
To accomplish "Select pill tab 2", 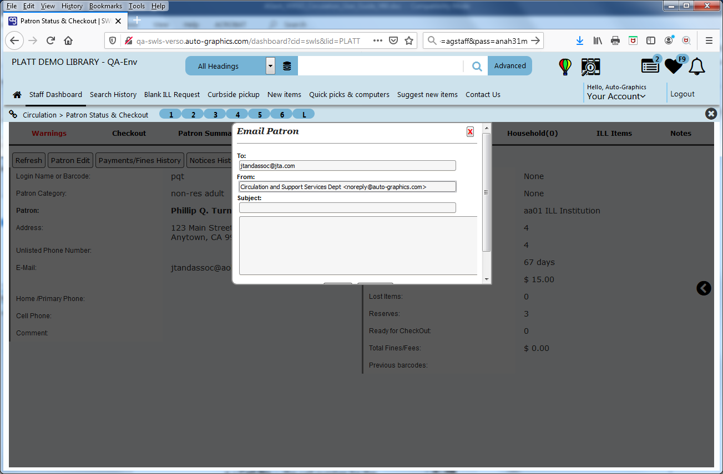I will (x=193, y=114).
